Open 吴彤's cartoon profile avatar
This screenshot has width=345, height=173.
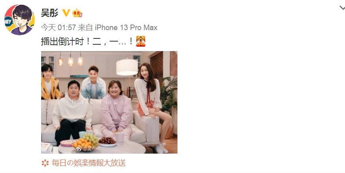(19, 20)
